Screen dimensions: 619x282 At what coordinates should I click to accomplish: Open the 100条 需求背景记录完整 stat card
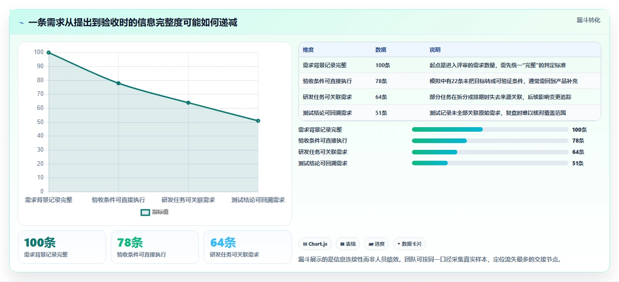62,247
